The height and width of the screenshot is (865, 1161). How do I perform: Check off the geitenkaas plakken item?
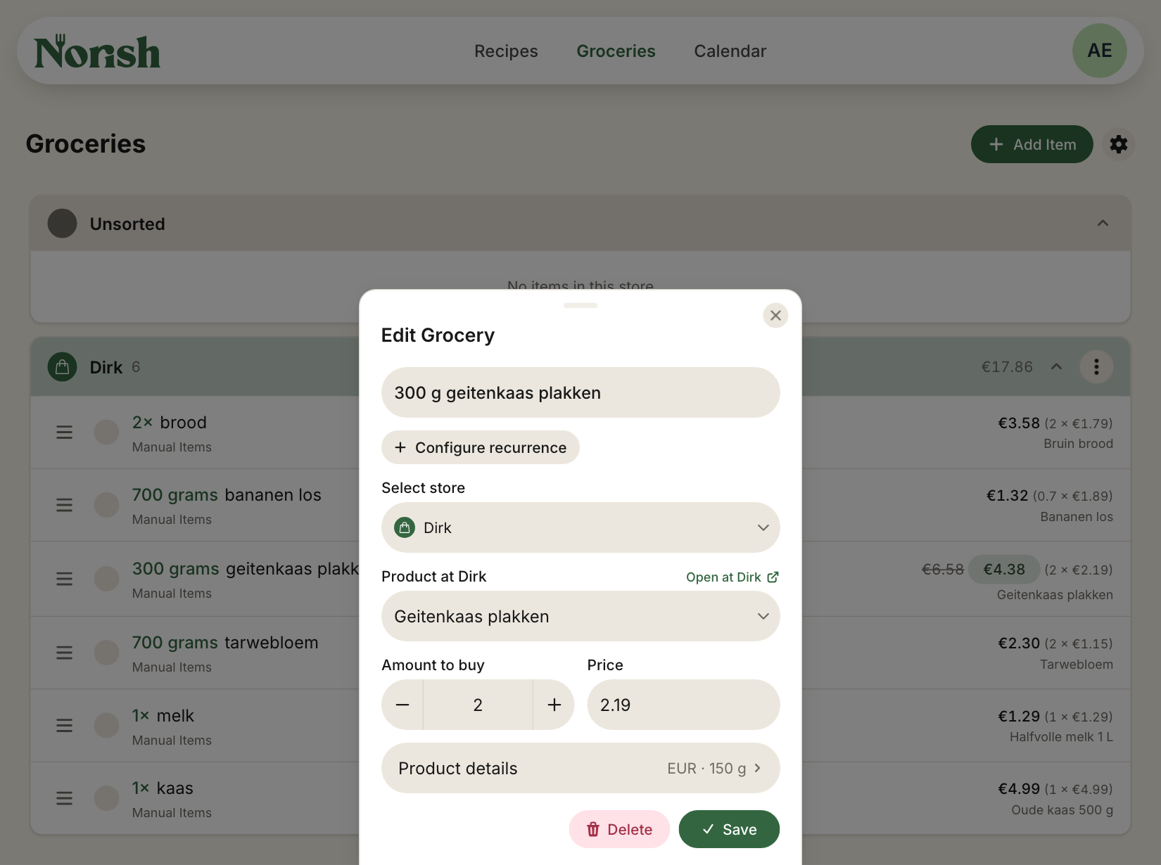[x=107, y=579]
